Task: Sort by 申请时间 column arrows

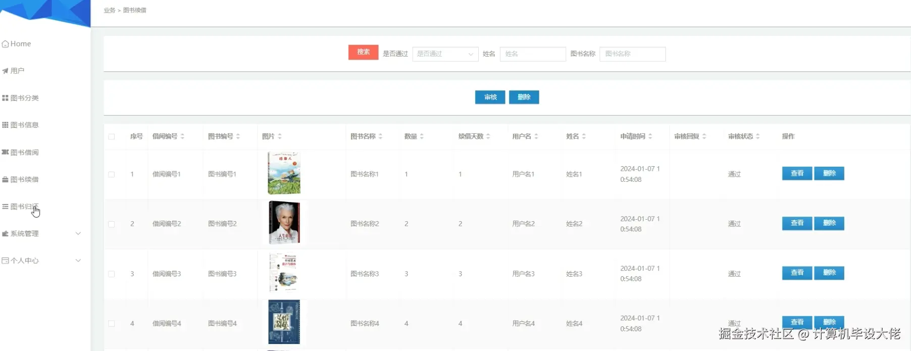Action: coord(650,136)
